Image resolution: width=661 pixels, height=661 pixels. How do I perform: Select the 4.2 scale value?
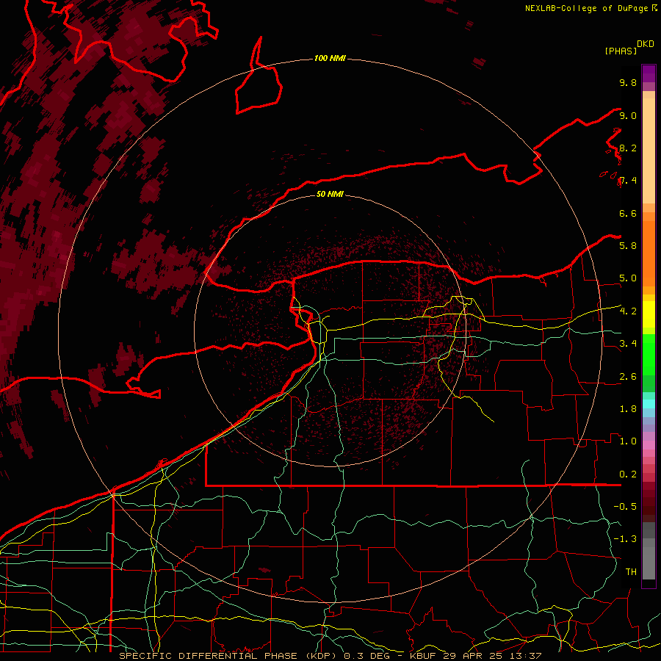[628, 311]
